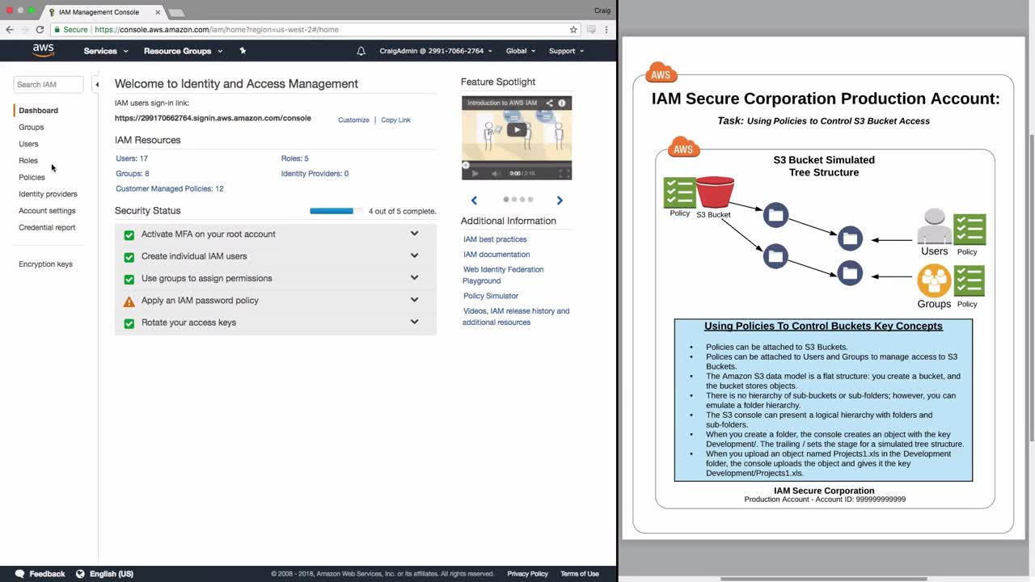Expand the Activate MFA on your root account row

[275, 234]
